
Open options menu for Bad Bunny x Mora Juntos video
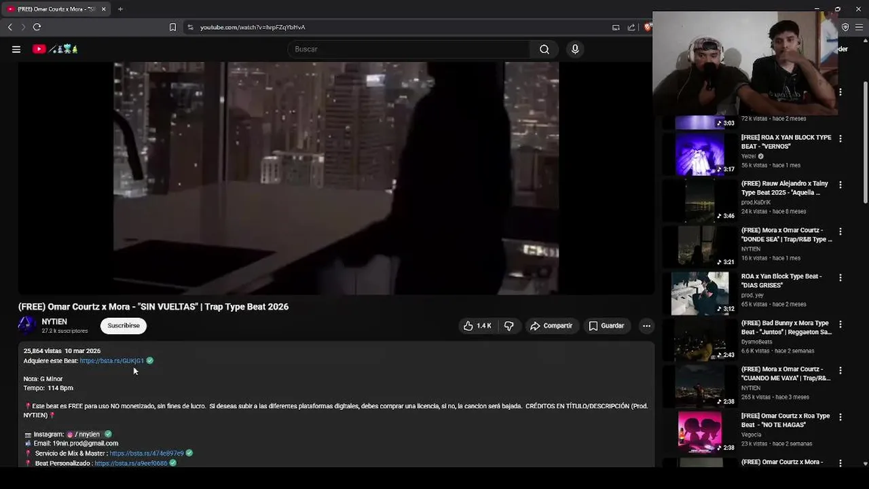840,325
